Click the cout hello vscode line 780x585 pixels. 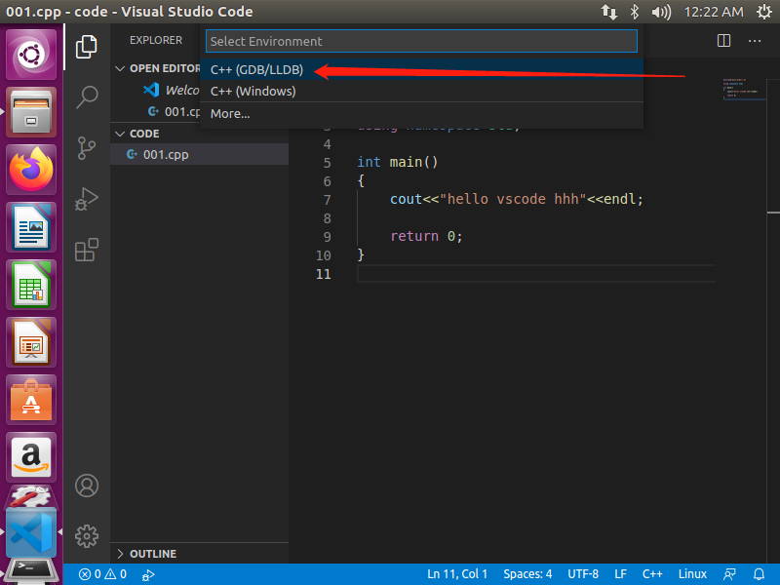[517, 199]
